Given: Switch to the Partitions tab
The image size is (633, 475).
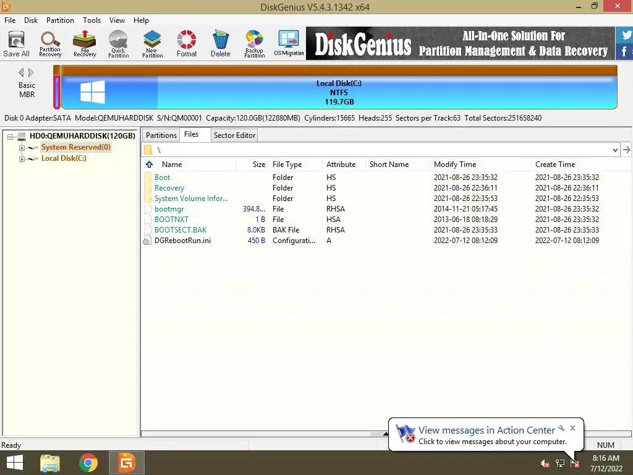Looking at the screenshot, I should click(161, 135).
